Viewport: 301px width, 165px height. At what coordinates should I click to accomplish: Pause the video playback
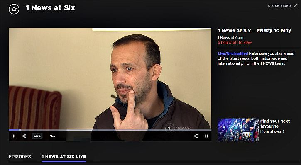(x=14, y=136)
